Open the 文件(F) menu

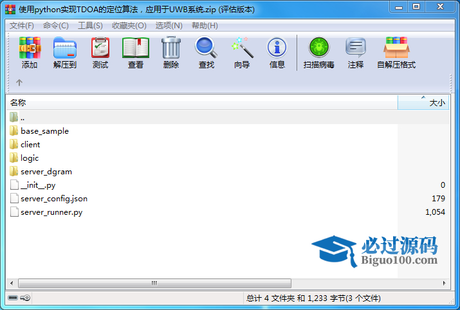click(22, 26)
